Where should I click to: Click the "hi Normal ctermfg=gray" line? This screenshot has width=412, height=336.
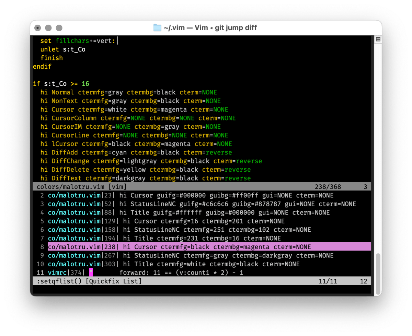click(129, 92)
